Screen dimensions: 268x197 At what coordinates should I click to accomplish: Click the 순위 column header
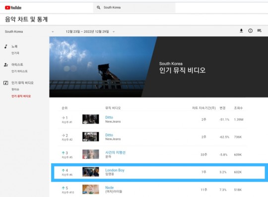[65, 108]
